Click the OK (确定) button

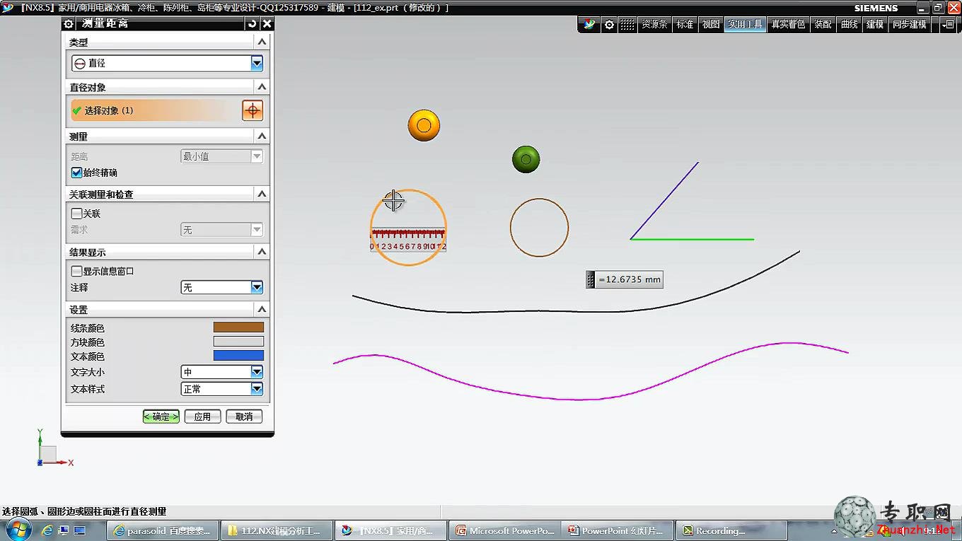161,417
